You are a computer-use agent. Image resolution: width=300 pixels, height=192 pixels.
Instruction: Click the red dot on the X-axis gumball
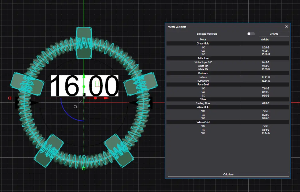(x=95, y=98)
